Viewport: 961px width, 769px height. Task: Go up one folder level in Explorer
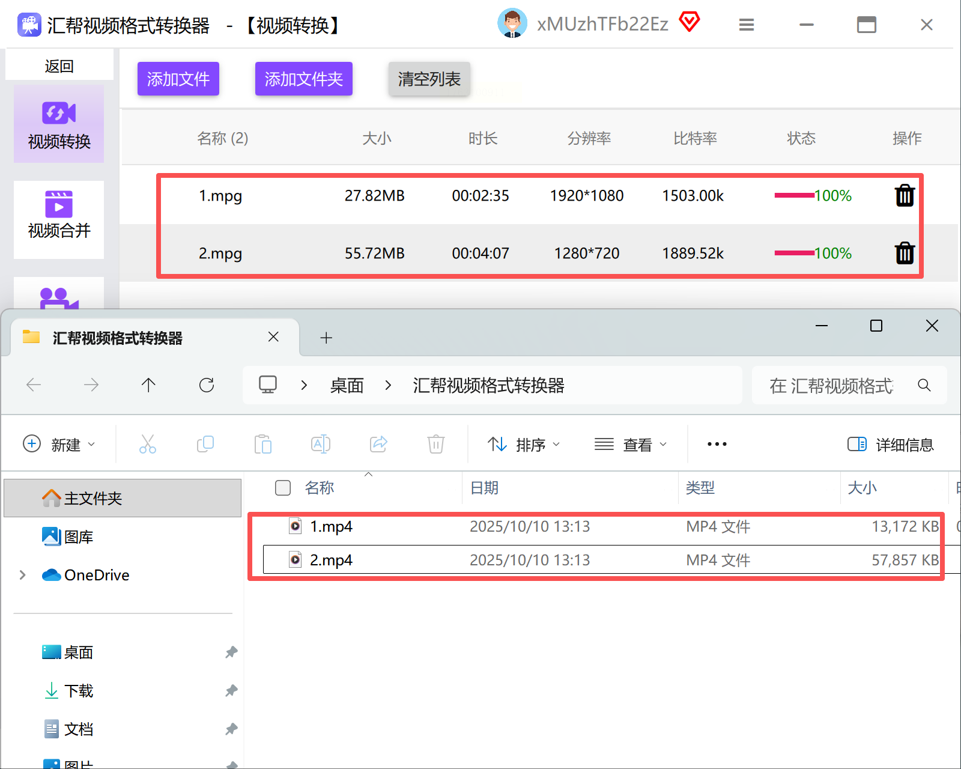pos(148,385)
